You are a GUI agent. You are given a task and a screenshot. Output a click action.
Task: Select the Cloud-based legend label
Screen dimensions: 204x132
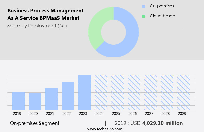point(162,16)
